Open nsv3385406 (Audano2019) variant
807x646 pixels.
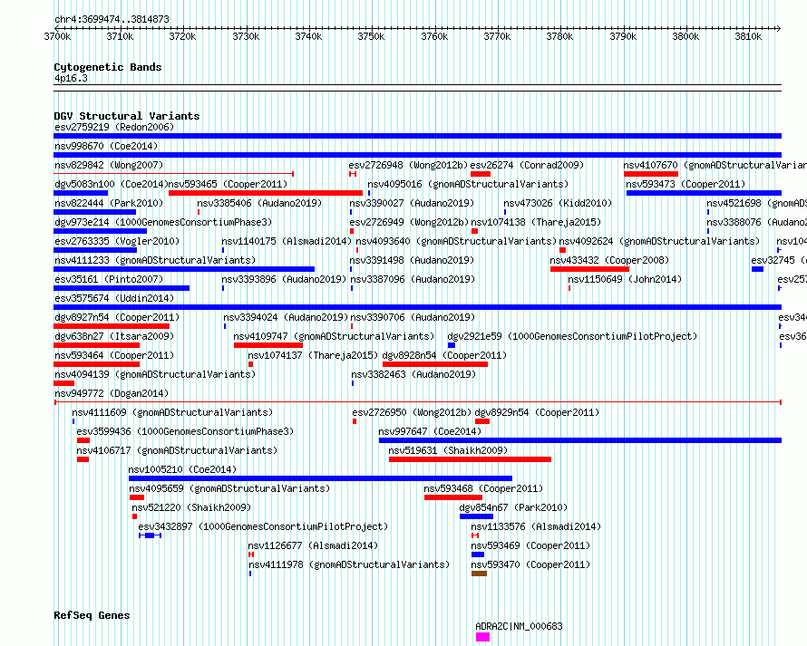[259, 203]
